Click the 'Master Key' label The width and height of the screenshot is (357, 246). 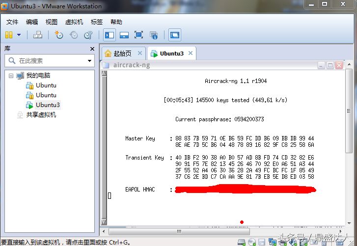pos(140,138)
